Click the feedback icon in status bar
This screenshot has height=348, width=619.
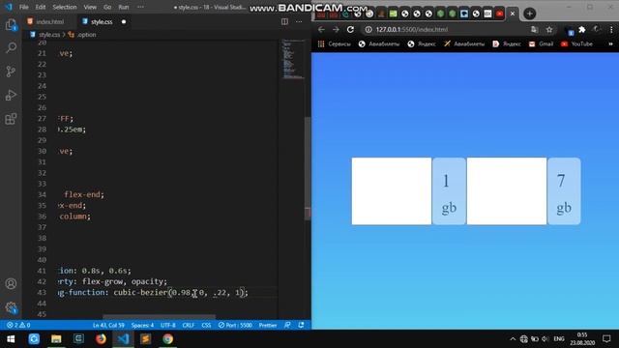pyautogui.click(x=287, y=325)
